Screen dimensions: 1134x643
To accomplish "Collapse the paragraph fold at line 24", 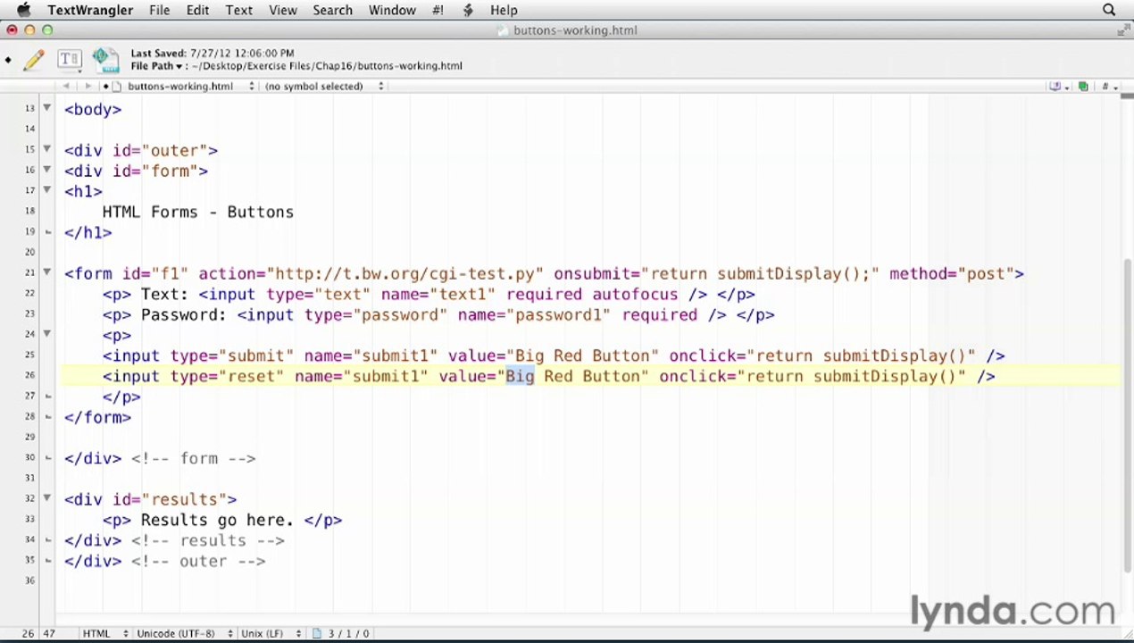I will pyautogui.click(x=47, y=334).
